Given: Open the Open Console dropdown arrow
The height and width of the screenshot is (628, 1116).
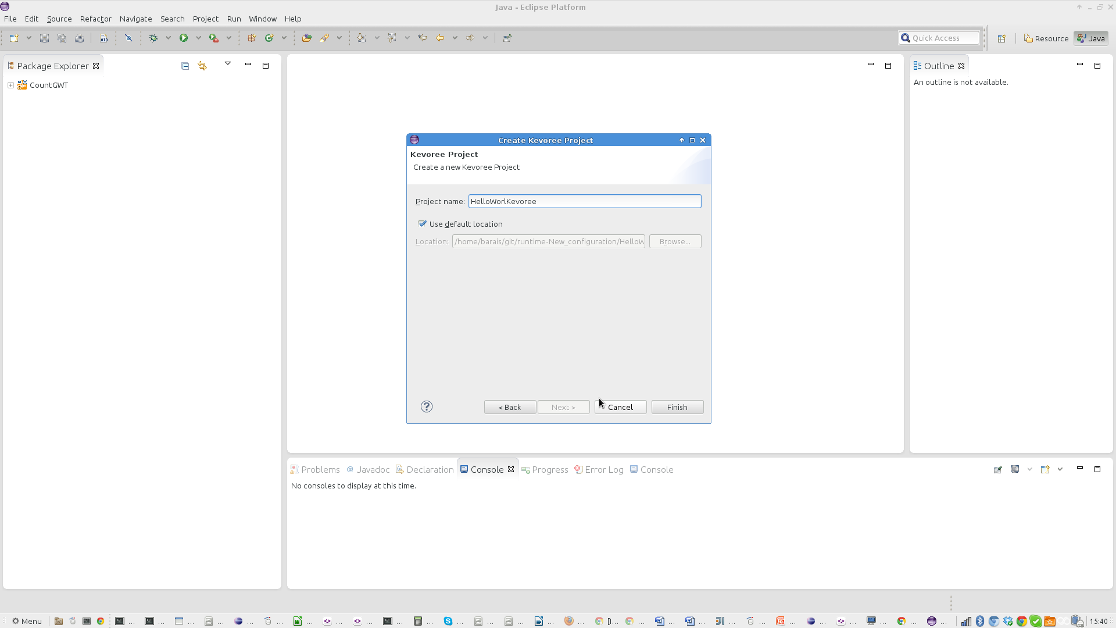Looking at the screenshot, I should [x=1060, y=469].
